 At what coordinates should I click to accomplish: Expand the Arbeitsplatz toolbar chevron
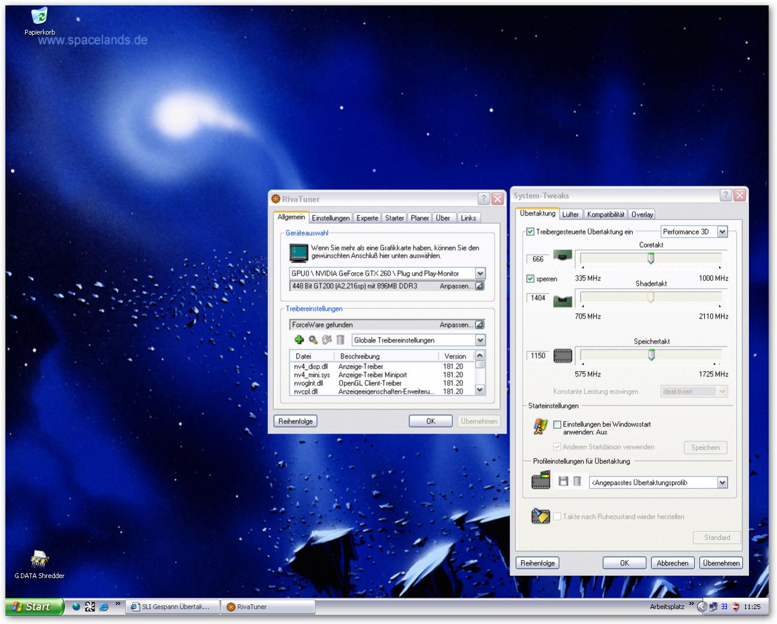coord(692,604)
